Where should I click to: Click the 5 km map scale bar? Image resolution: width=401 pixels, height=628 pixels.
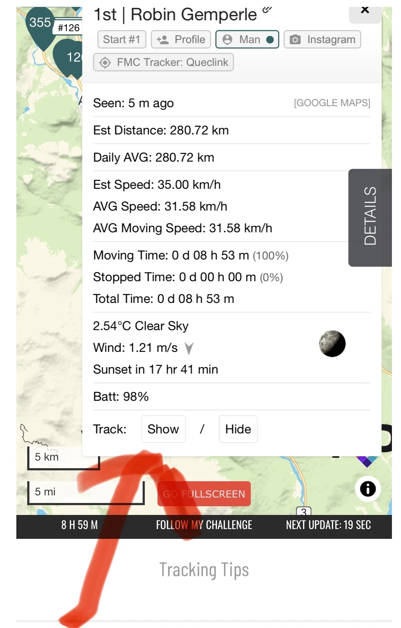point(64,458)
